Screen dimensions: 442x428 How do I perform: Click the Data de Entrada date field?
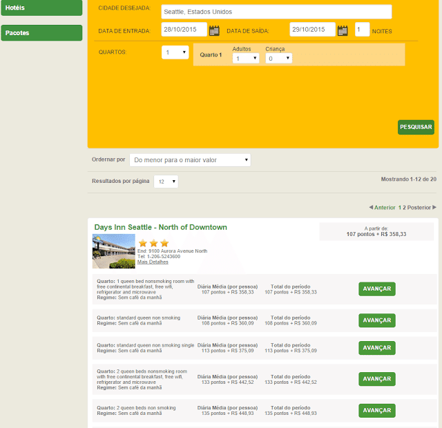pyautogui.click(x=184, y=29)
